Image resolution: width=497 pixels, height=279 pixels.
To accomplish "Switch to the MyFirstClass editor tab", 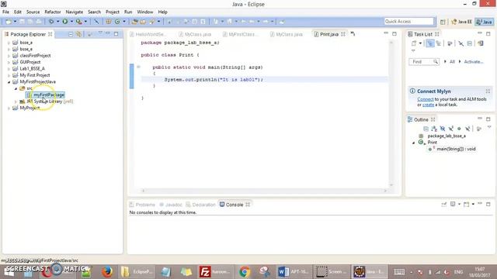I will tap(243, 34).
